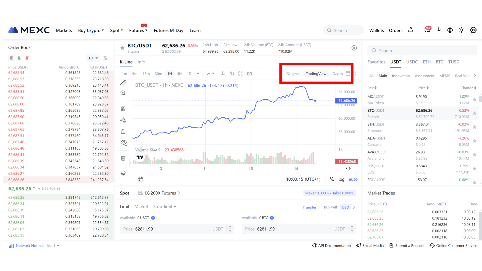This screenshot has height=271, width=482.
Task: Open 1X-200X Futures link
Action: pos(160,193)
